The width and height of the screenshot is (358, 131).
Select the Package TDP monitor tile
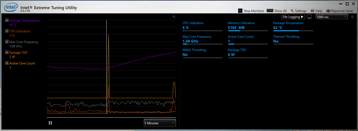(248, 53)
